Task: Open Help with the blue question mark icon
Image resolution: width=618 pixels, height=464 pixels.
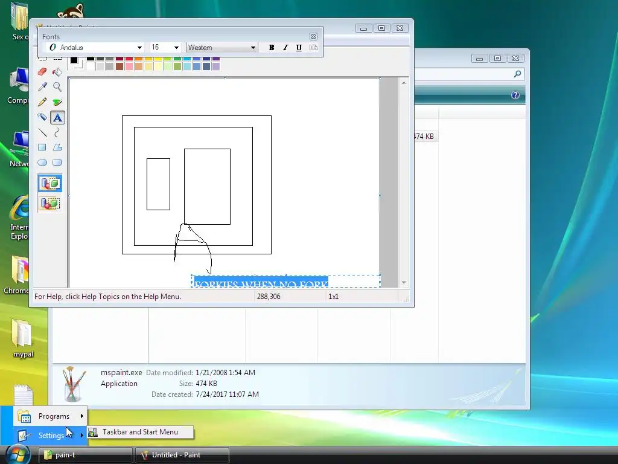Action: click(x=515, y=95)
